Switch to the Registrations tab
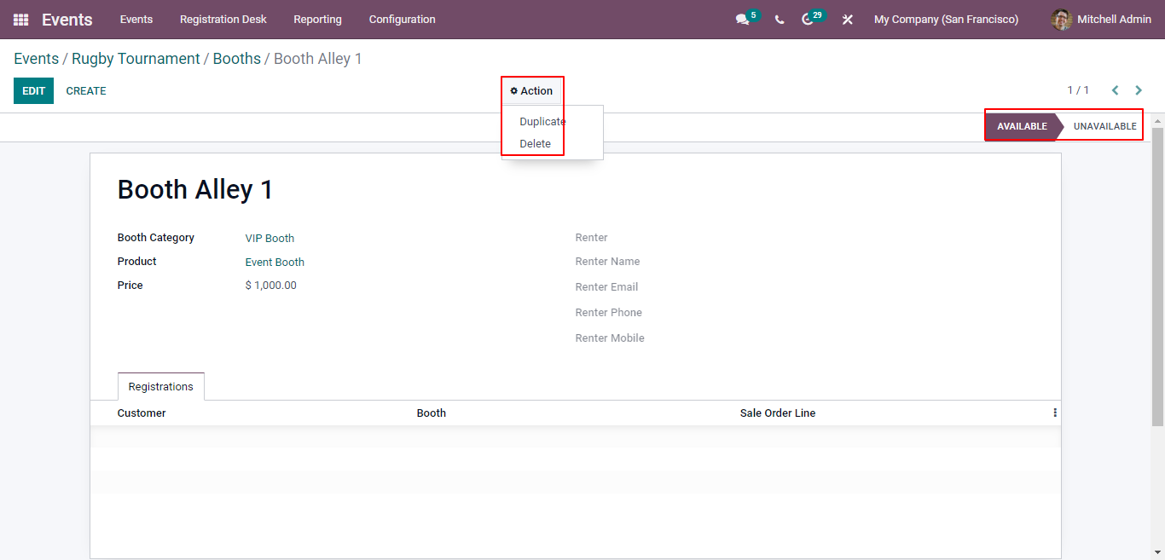 click(160, 386)
